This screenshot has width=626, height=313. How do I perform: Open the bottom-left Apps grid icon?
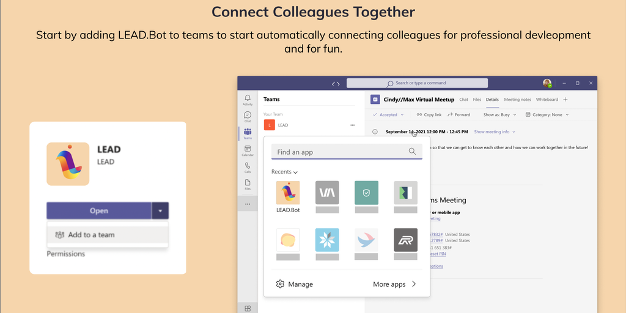248,309
